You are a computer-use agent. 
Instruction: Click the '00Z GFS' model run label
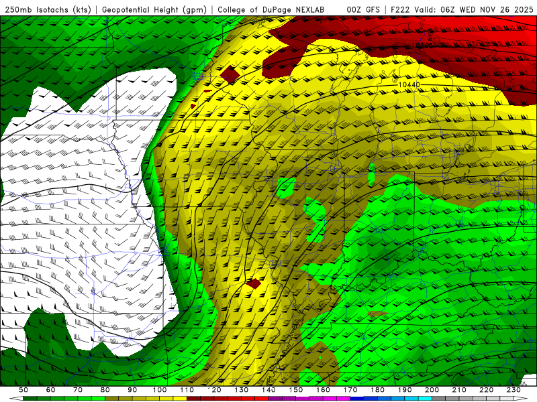tap(362, 9)
